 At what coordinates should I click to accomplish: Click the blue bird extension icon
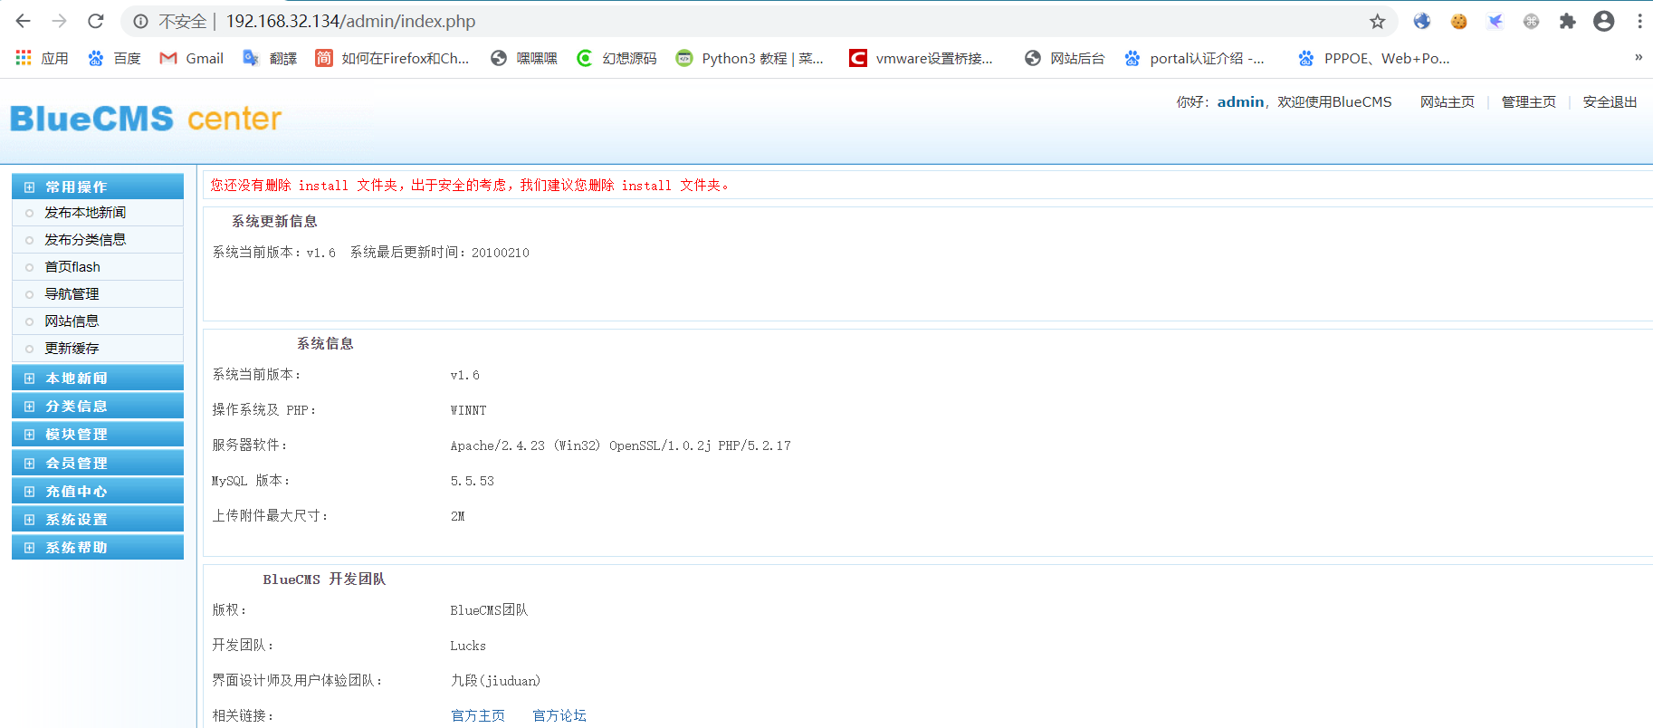pyautogui.click(x=1495, y=21)
